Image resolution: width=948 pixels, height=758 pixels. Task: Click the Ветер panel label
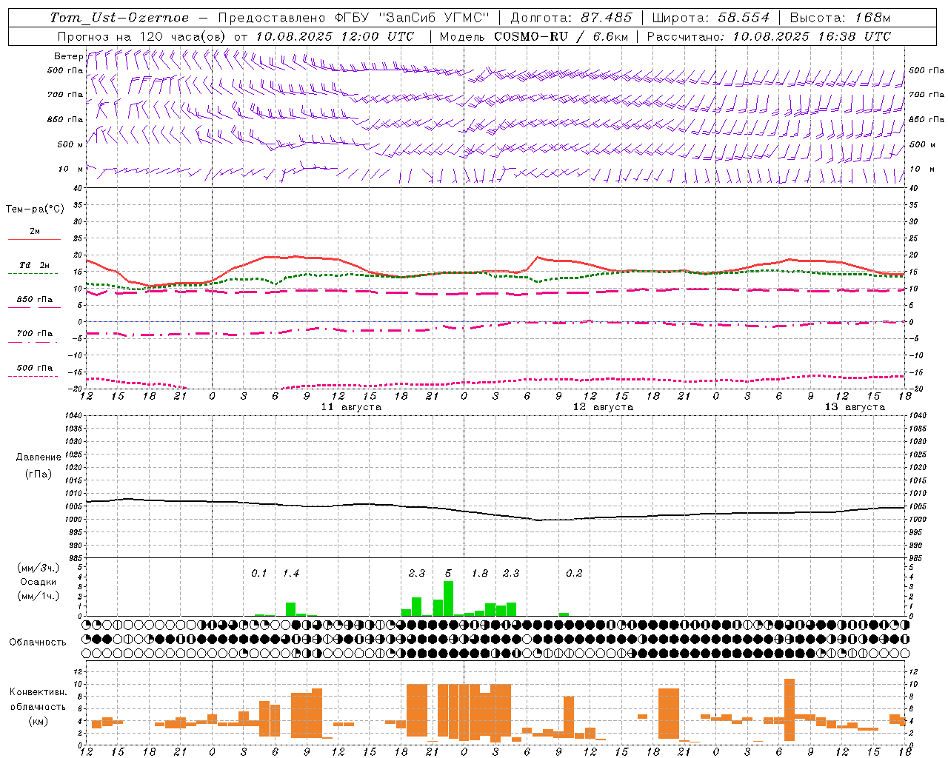tap(68, 56)
